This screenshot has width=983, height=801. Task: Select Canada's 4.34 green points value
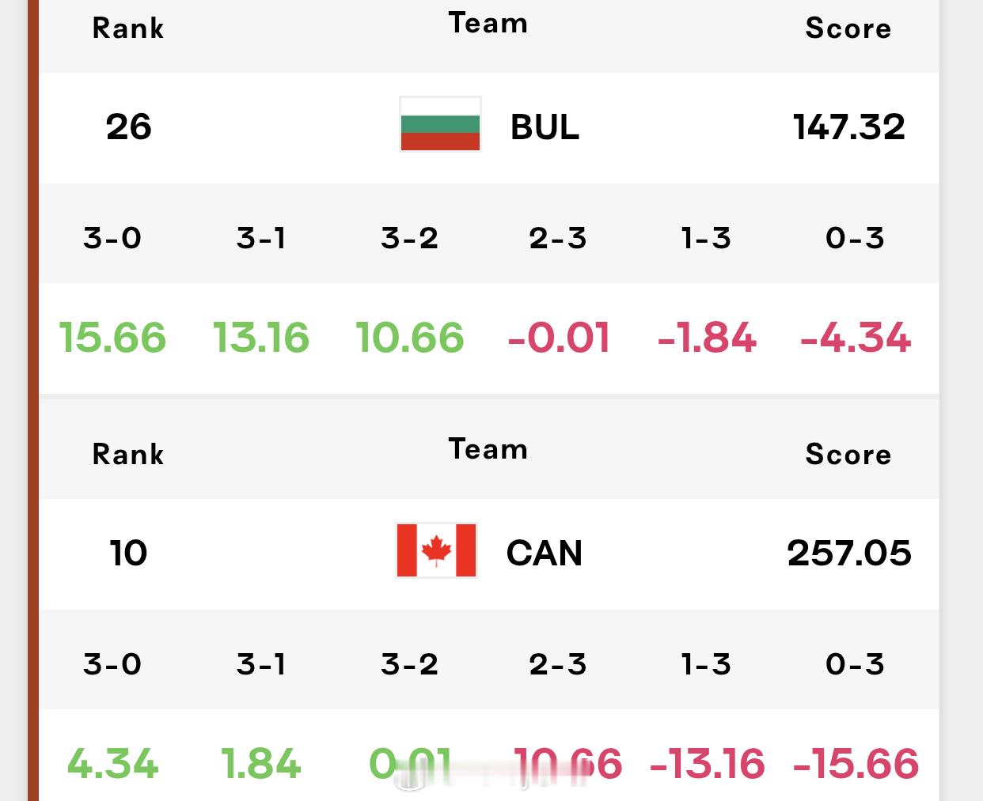coord(112,764)
